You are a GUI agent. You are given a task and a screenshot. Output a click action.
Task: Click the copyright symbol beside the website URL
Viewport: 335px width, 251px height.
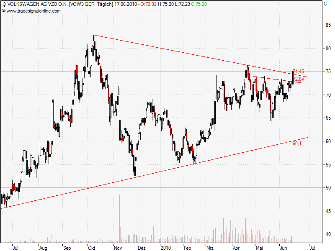(x=4, y=10)
